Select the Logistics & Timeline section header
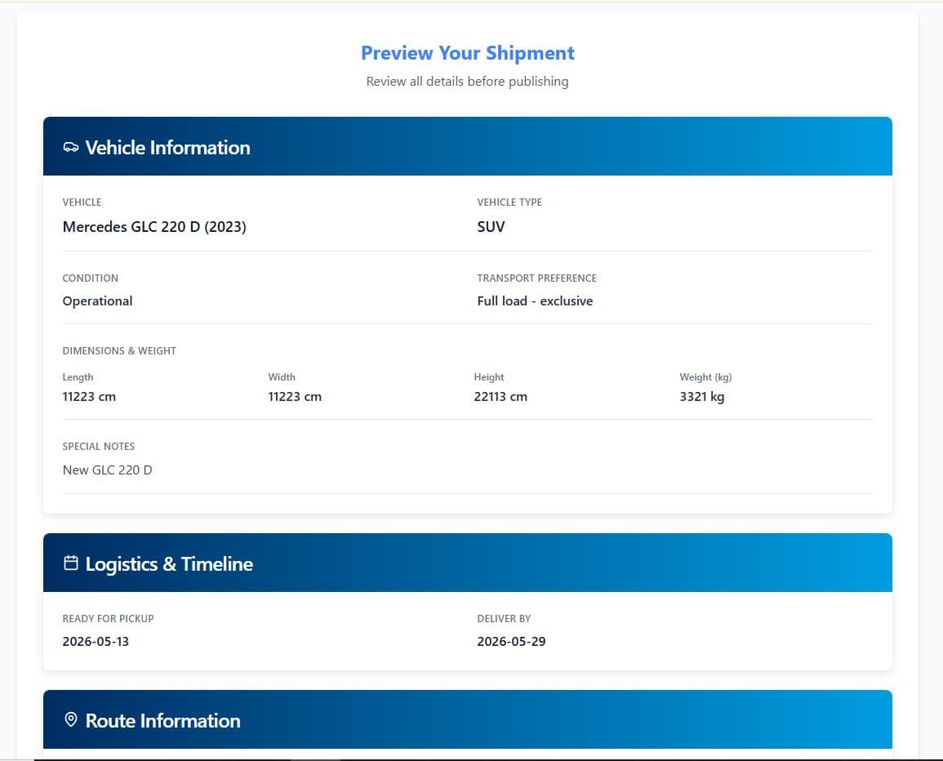The height and width of the screenshot is (761, 943). (x=467, y=563)
